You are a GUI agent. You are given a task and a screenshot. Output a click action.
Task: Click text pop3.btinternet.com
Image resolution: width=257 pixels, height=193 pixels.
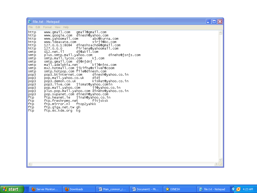[x=63, y=75]
